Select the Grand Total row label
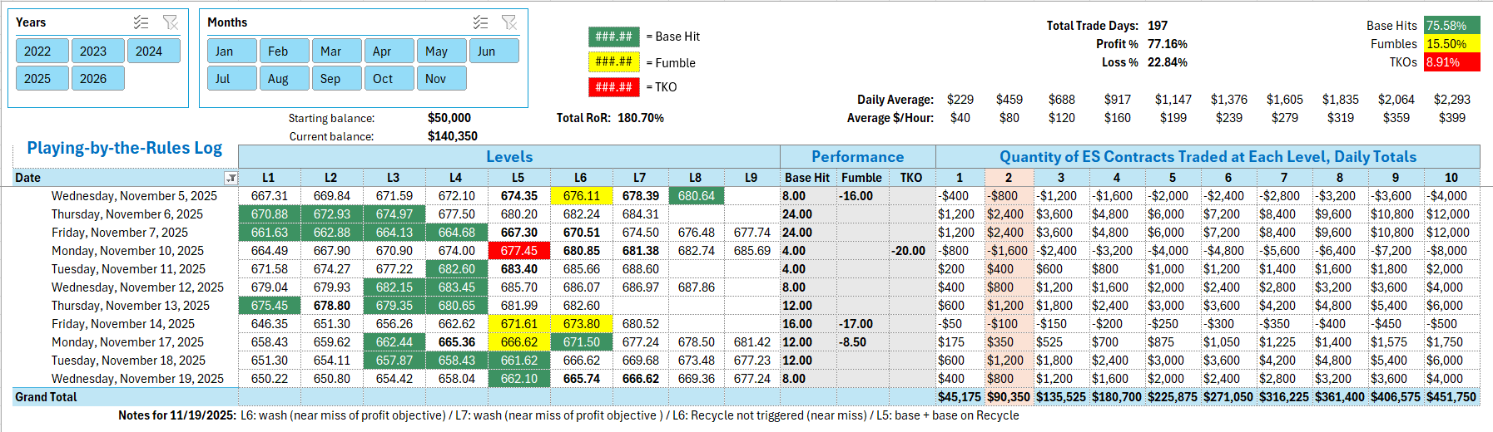The width and height of the screenshot is (1493, 432). [46, 397]
